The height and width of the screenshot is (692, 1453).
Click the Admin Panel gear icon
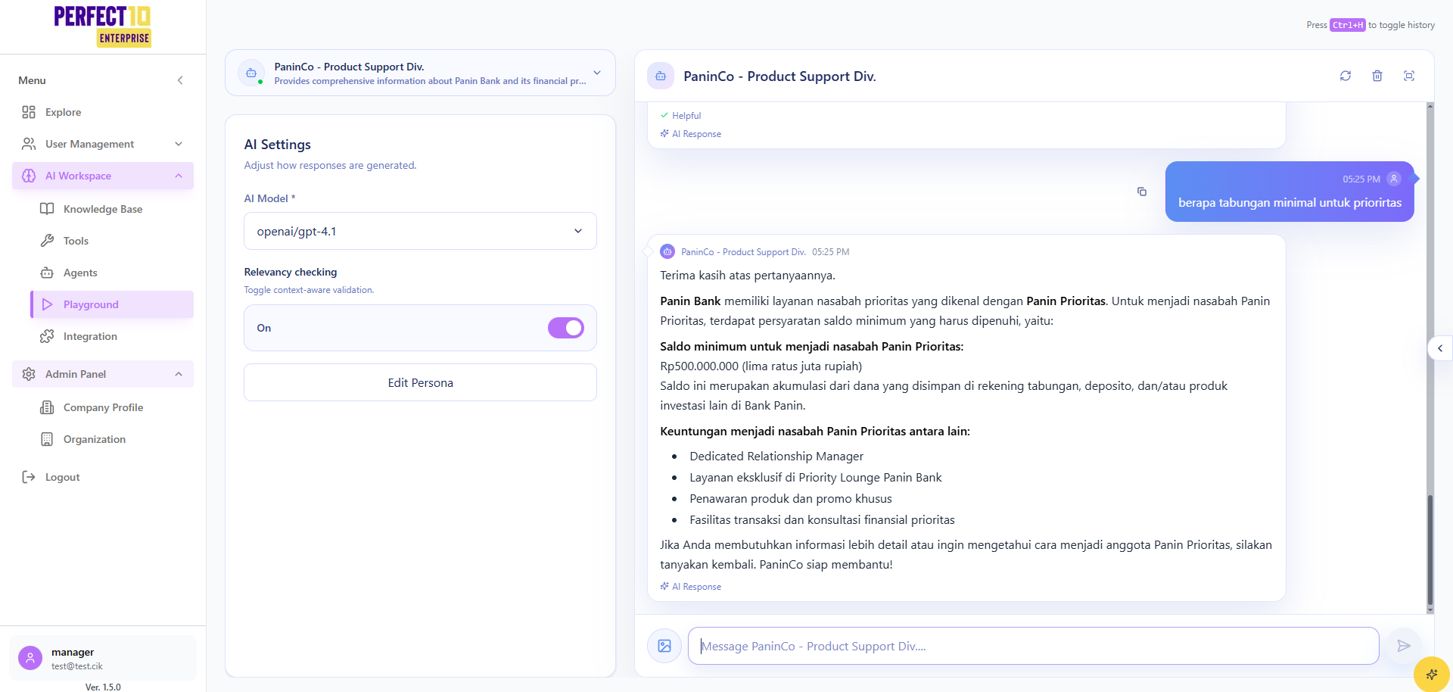tap(29, 374)
